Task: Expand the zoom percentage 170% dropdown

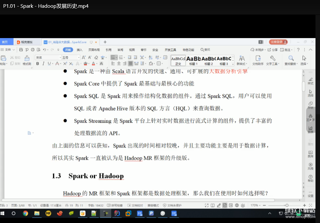Action: click(256, 205)
